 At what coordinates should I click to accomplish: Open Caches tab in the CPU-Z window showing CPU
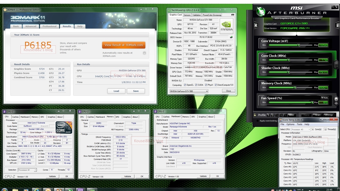coord(15,117)
